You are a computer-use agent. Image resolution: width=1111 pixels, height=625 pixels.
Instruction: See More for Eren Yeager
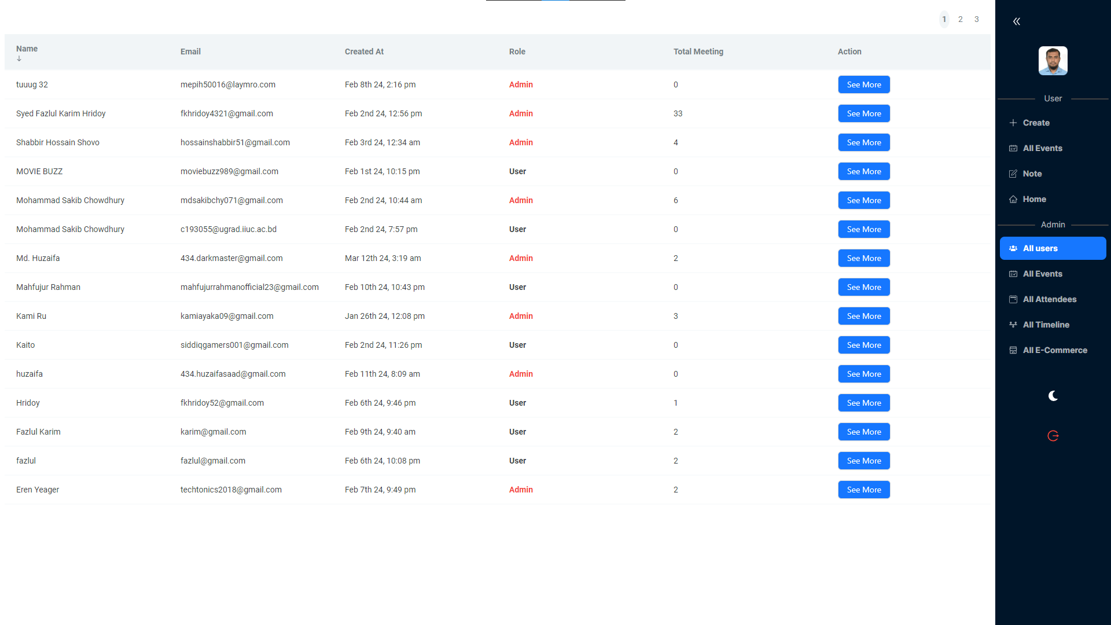(x=863, y=489)
